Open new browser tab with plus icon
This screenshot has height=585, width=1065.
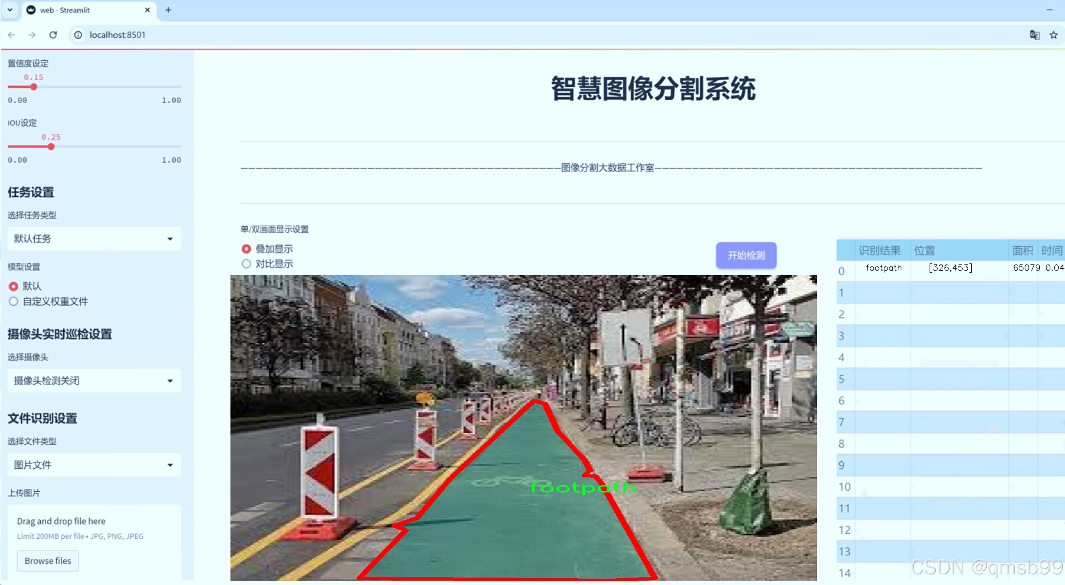[x=168, y=10]
